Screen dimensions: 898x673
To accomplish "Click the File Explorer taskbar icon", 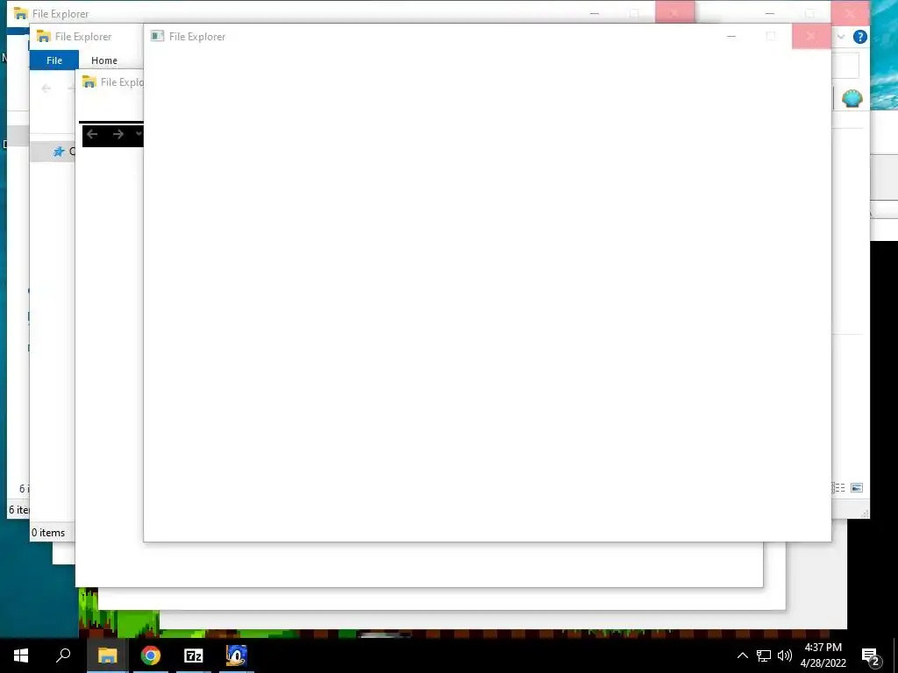I will (x=107, y=655).
